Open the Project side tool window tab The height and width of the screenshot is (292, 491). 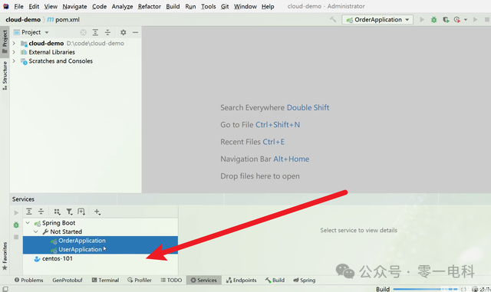pyautogui.click(x=5, y=41)
